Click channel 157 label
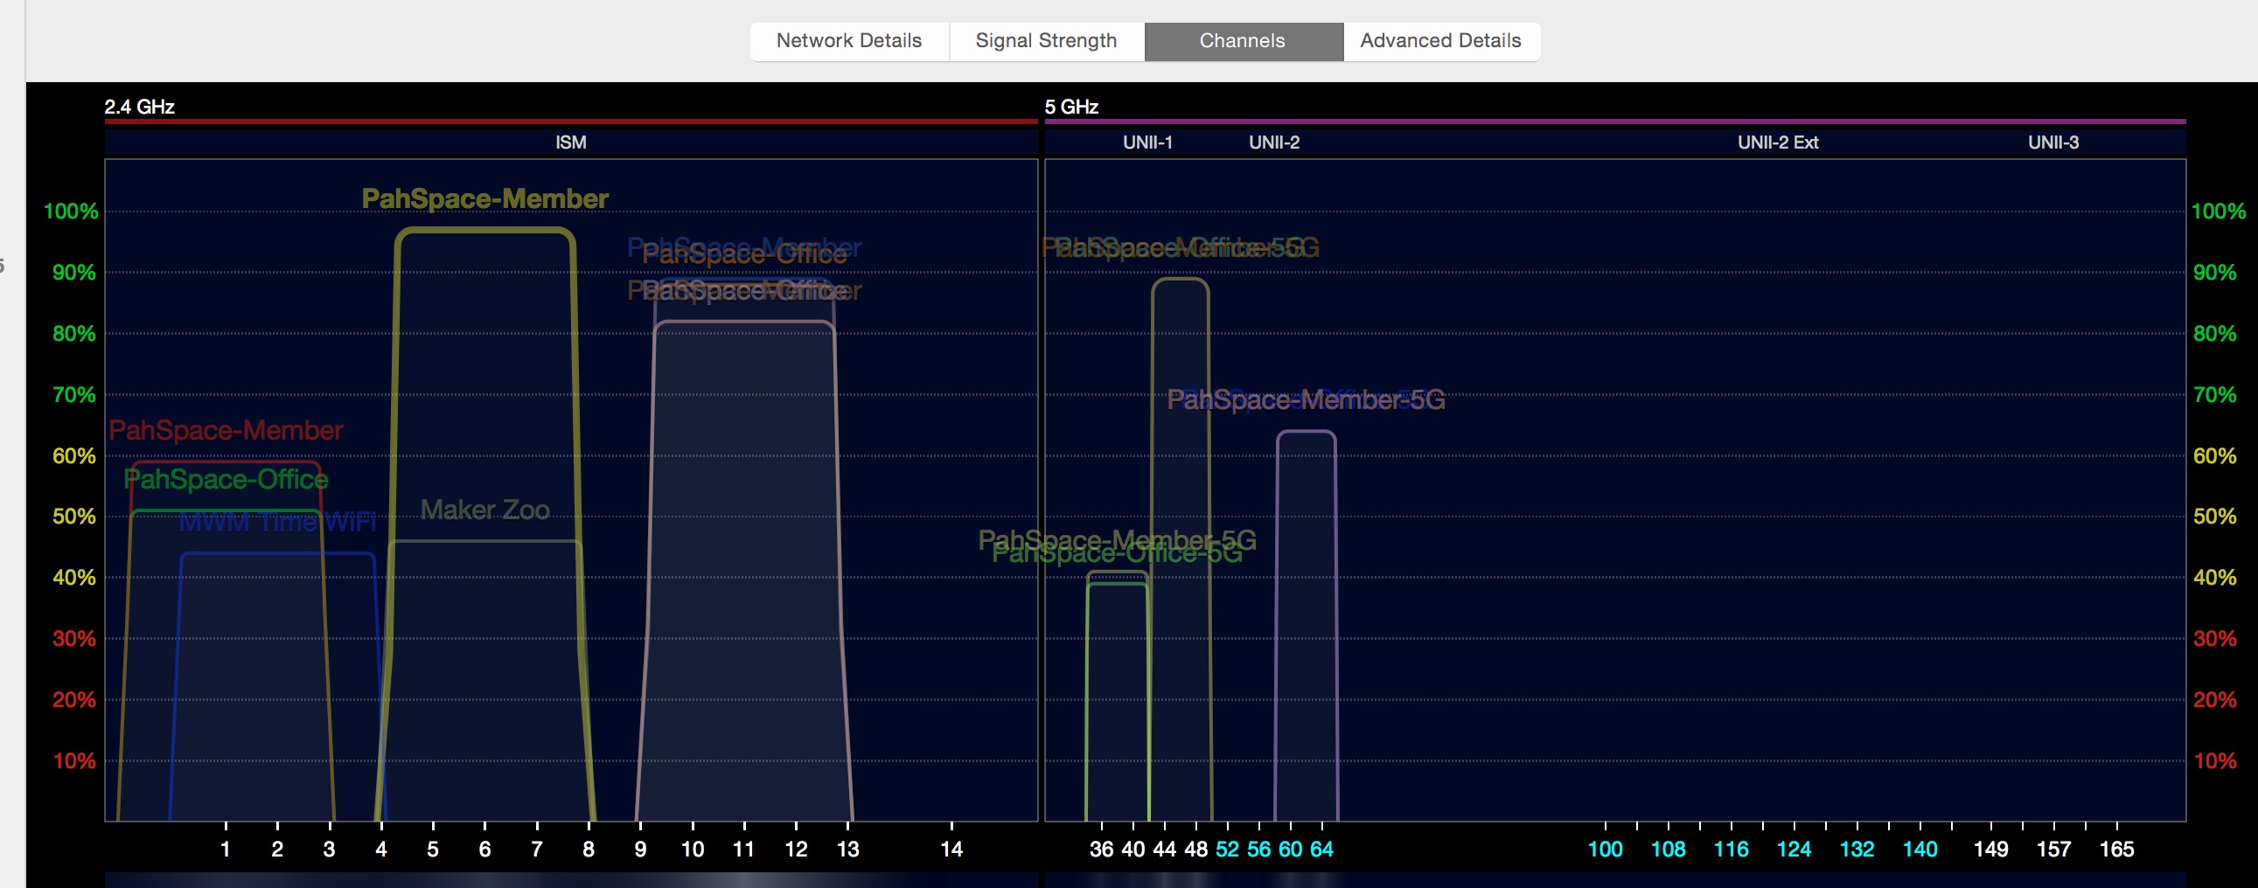Screen dimensions: 2258x888 coord(2053,849)
